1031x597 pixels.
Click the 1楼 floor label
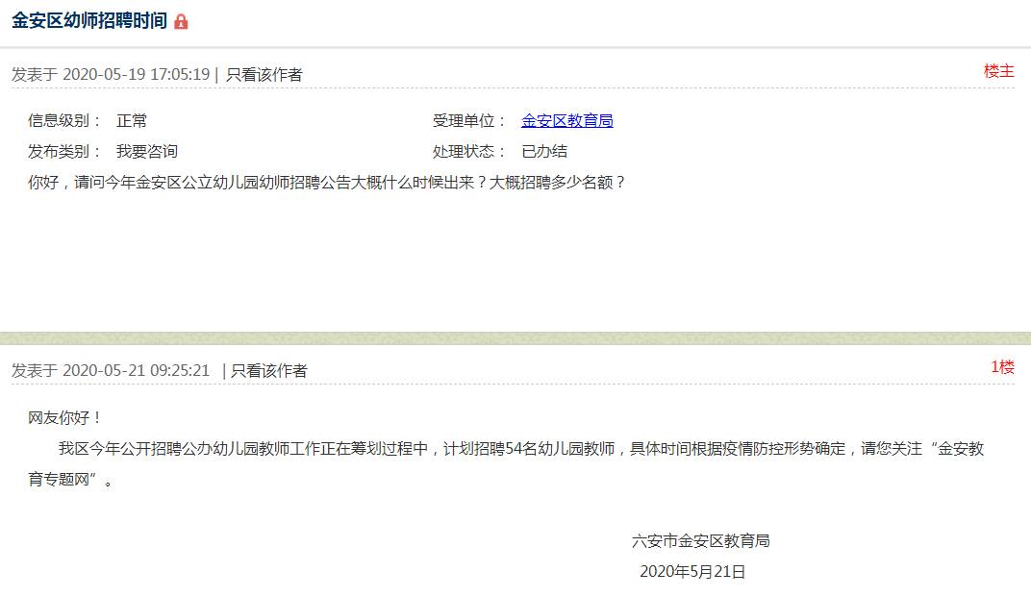(1002, 367)
